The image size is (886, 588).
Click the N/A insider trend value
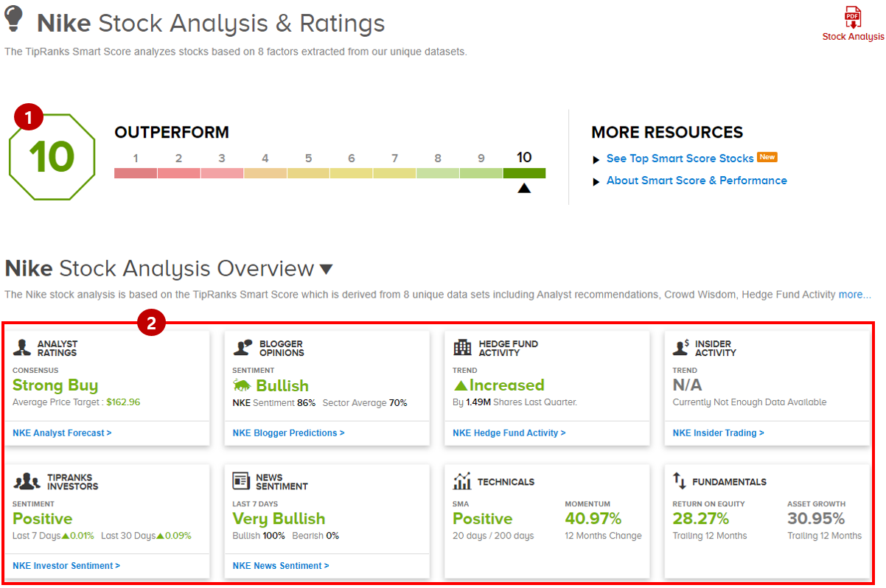point(687,385)
